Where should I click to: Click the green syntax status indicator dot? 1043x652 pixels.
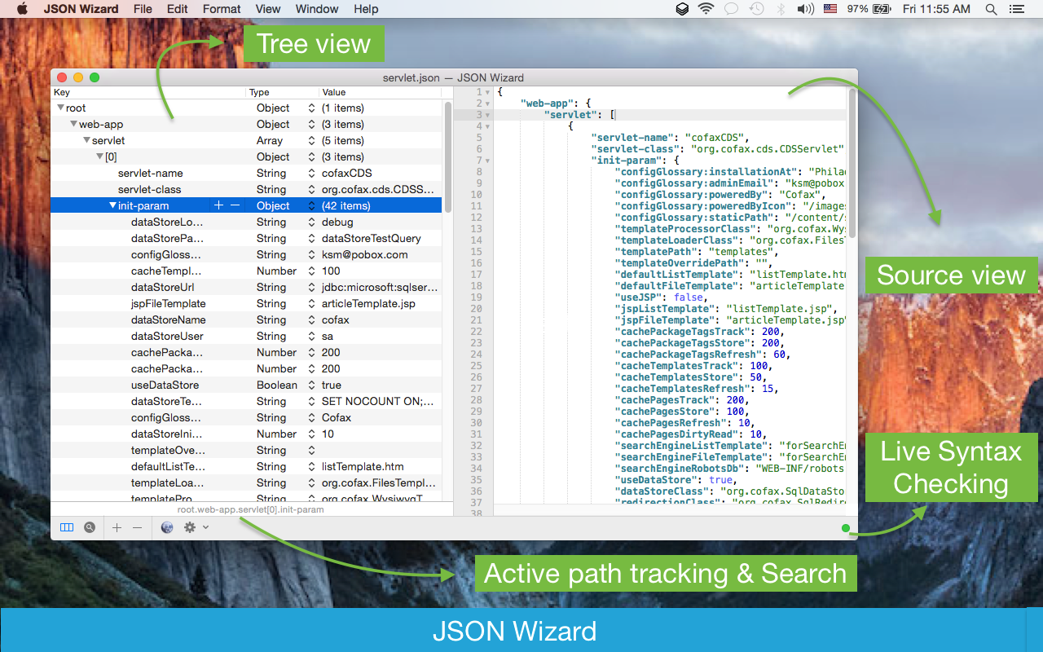(x=845, y=528)
